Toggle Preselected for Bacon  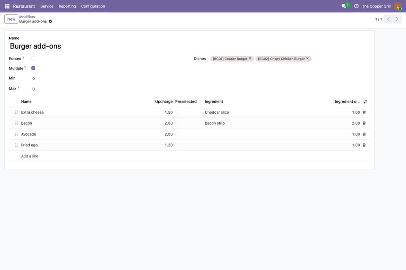[177, 123]
